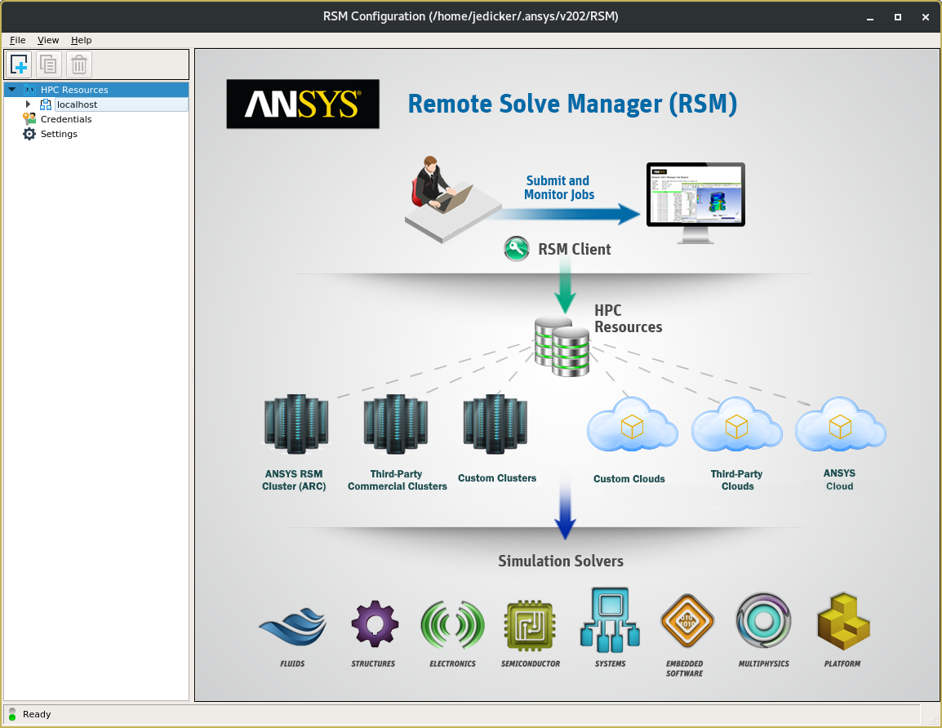Click the localhost cluster icon
The image size is (942, 728).
(46, 104)
